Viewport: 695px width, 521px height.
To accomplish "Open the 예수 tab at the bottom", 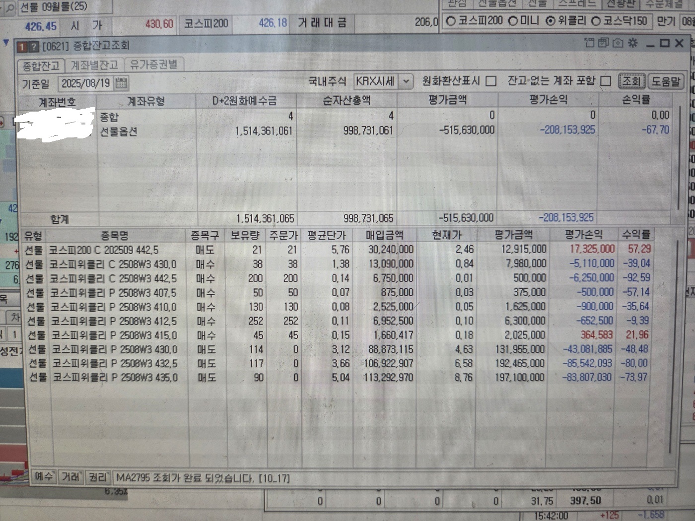I will click(x=44, y=477).
